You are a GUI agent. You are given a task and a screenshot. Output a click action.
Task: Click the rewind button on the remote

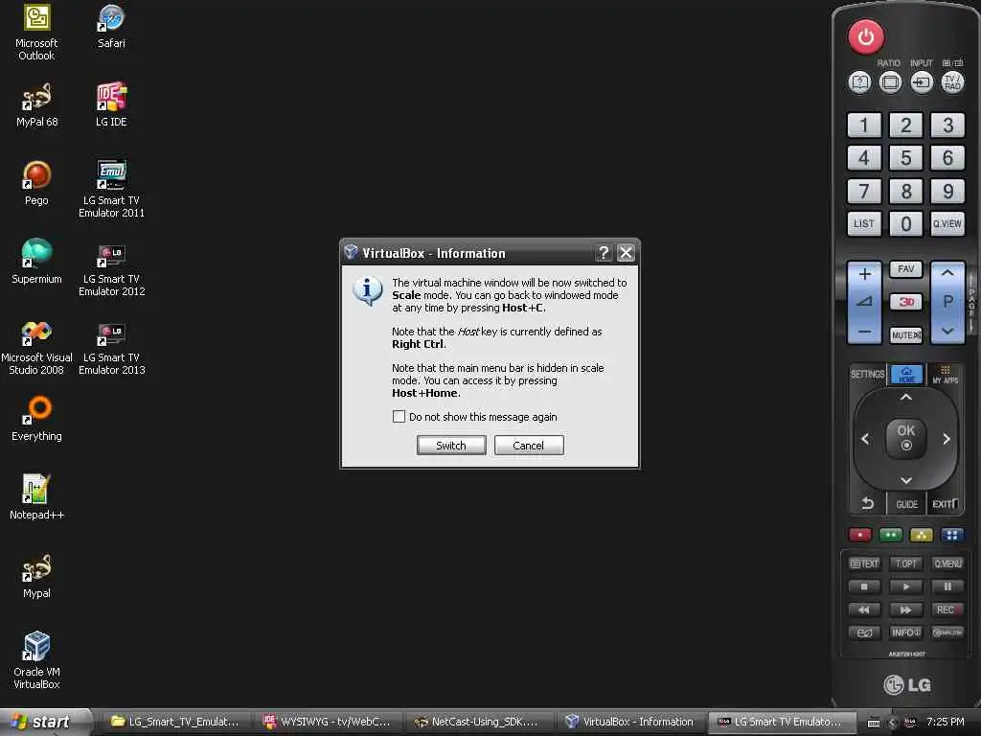864,609
